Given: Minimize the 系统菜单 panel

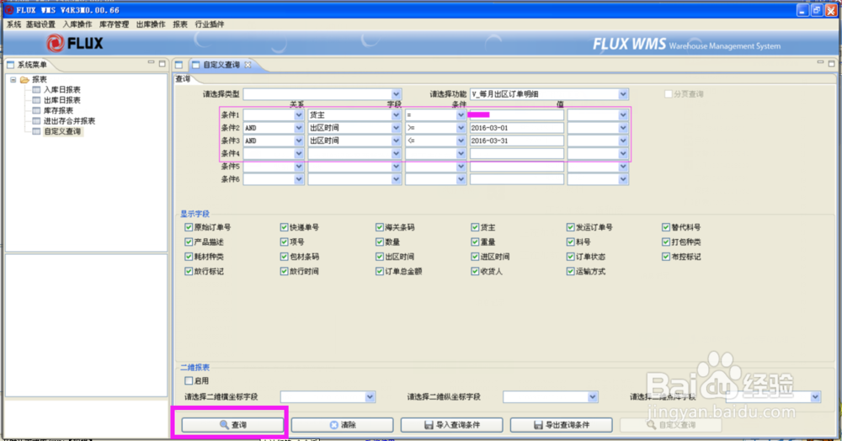Looking at the screenshot, I should (x=151, y=63).
